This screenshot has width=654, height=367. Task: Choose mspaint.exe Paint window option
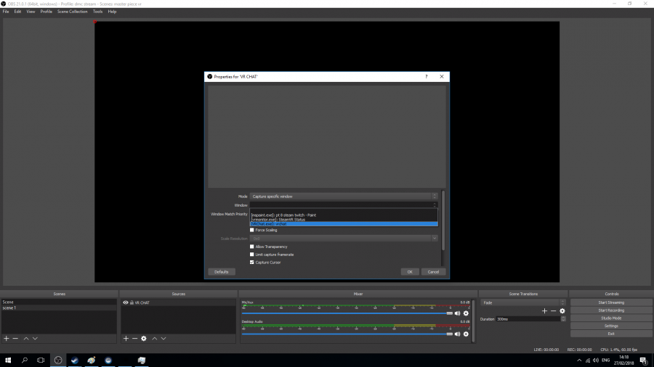click(344, 215)
